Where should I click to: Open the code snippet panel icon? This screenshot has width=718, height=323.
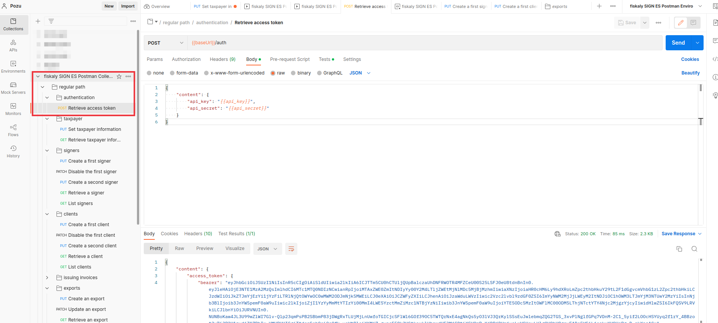[715, 59]
